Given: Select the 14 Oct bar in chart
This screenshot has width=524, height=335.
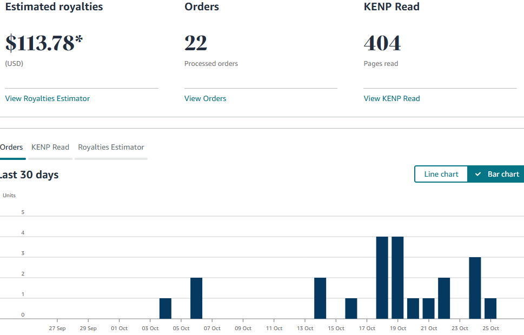Looking at the screenshot, I should (x=320, y=298).
